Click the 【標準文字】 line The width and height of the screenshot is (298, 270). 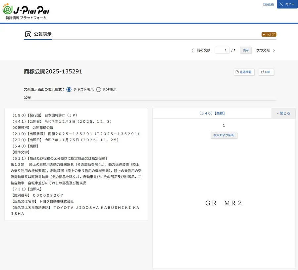click(x=21, y=152)
